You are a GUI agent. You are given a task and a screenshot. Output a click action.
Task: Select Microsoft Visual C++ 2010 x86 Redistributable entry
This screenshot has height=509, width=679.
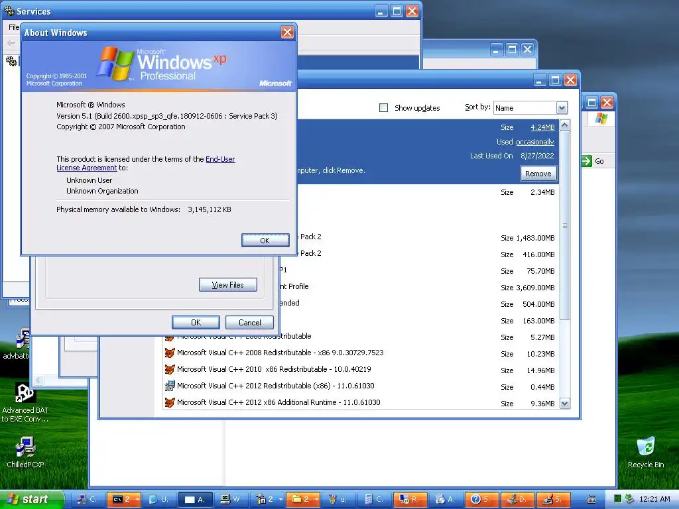point(274,369)
